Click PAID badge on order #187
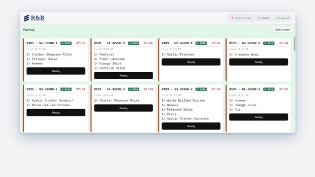315x177 pixels. [66, 43]
